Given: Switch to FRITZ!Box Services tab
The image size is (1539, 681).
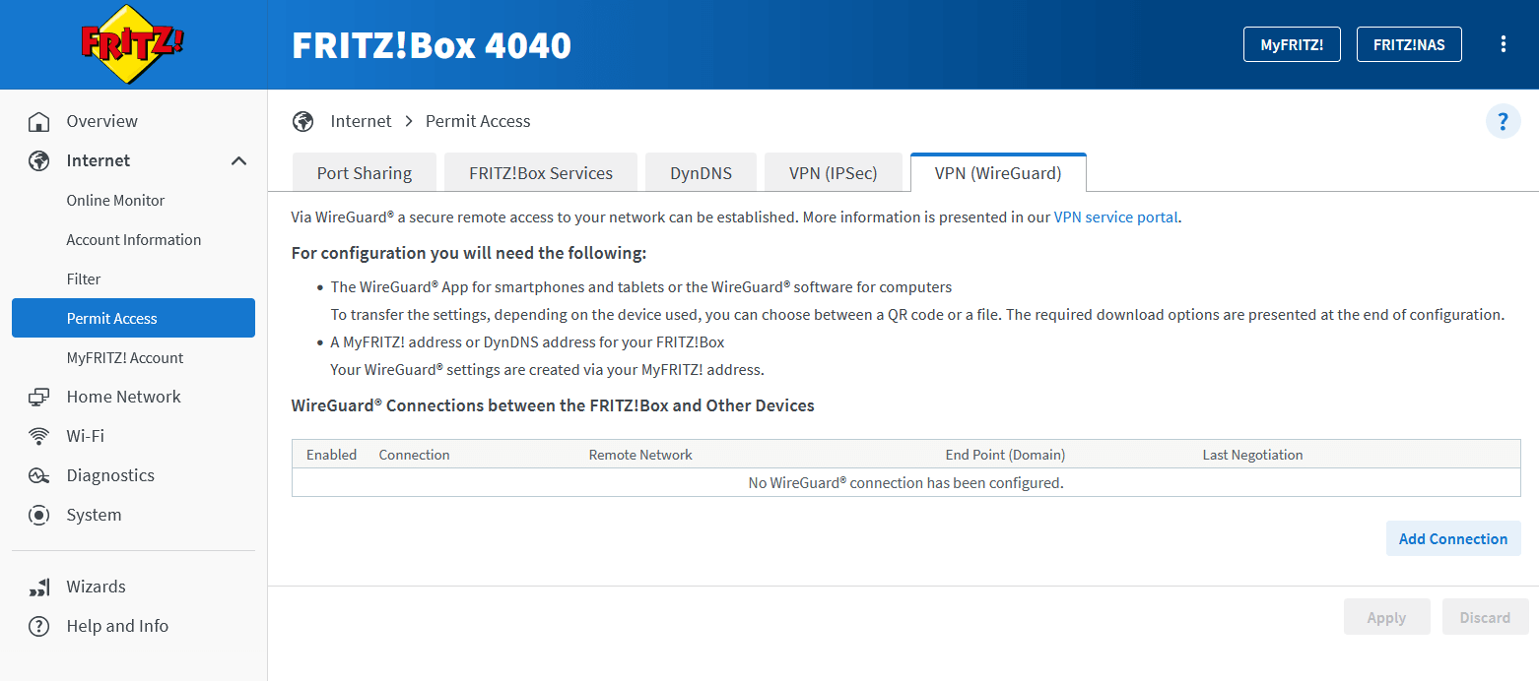Looking at the screenshot, I should coord(541,172).
